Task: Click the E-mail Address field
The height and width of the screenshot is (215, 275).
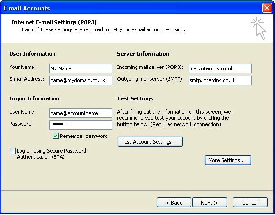Action: coord(81,80)
